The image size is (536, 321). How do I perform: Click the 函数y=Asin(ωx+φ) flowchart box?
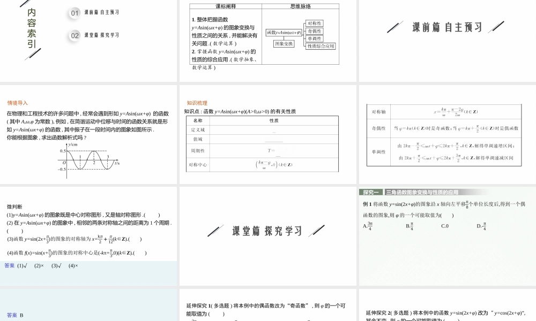pos(284,32)
